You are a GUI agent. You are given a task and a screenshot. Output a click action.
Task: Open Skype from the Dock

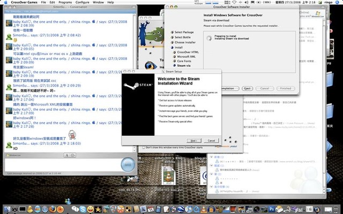83,209
